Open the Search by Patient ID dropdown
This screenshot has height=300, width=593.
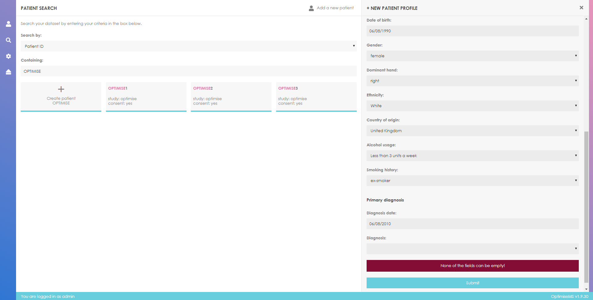[189, 46]
